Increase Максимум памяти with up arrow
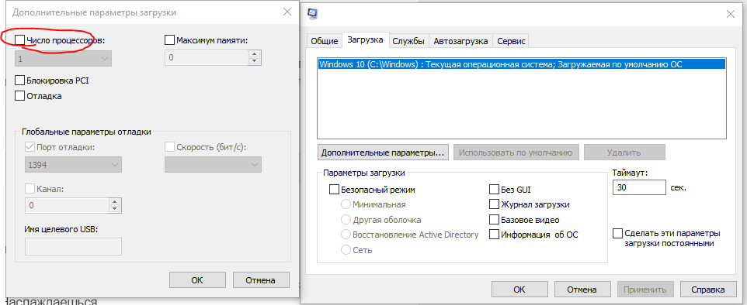This screenshot has width=747, height=305. pos(254,54)
